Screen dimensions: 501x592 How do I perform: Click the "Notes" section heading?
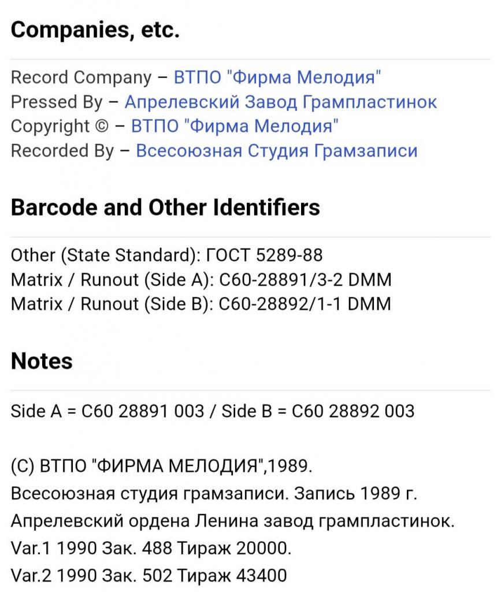point(42,361)
